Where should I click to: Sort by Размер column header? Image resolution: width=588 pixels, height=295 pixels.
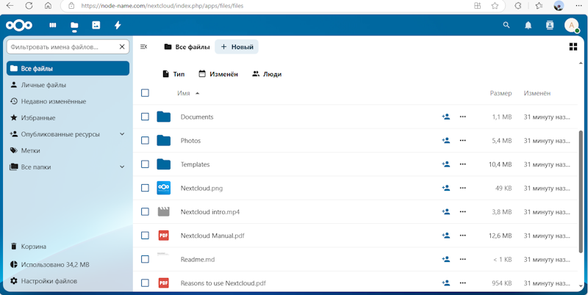click(501, 93)
